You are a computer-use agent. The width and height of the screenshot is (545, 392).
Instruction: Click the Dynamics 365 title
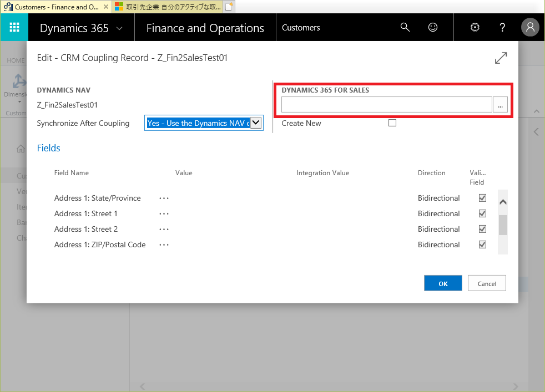[74, 28]
